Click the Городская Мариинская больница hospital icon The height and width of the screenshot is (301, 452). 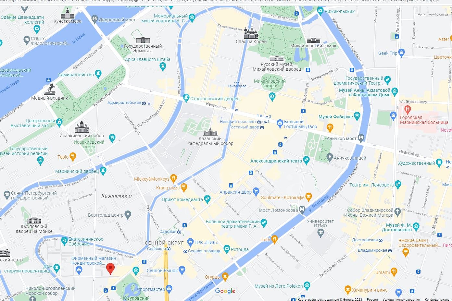[x=408, y=109]
